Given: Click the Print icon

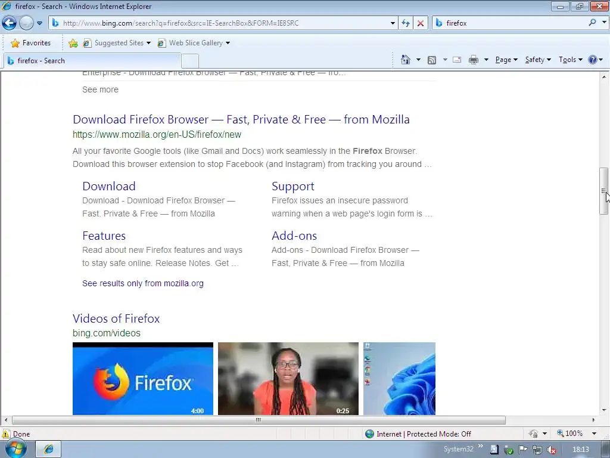Looking at the screenshot, I should (474, 60).
